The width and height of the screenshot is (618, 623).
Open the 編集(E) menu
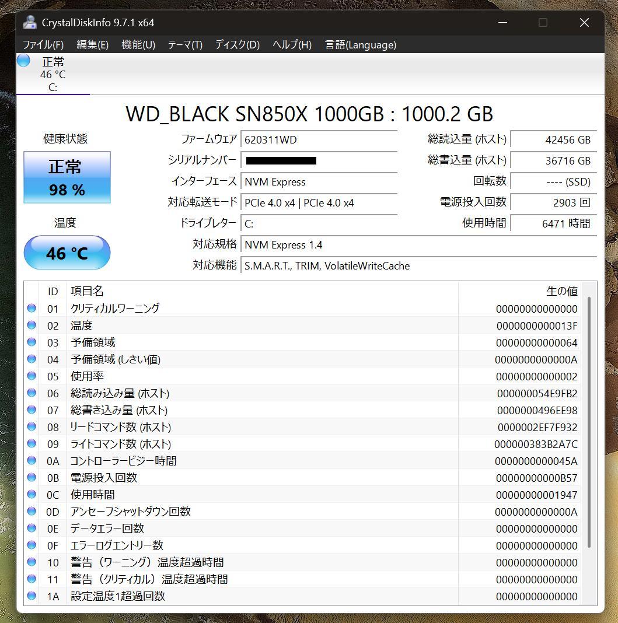tap(92, 44)
